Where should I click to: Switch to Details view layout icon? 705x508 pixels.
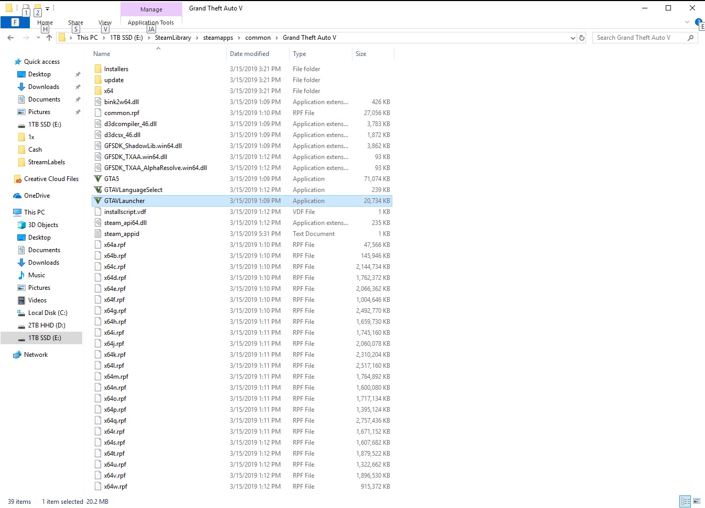click(685, 501)
